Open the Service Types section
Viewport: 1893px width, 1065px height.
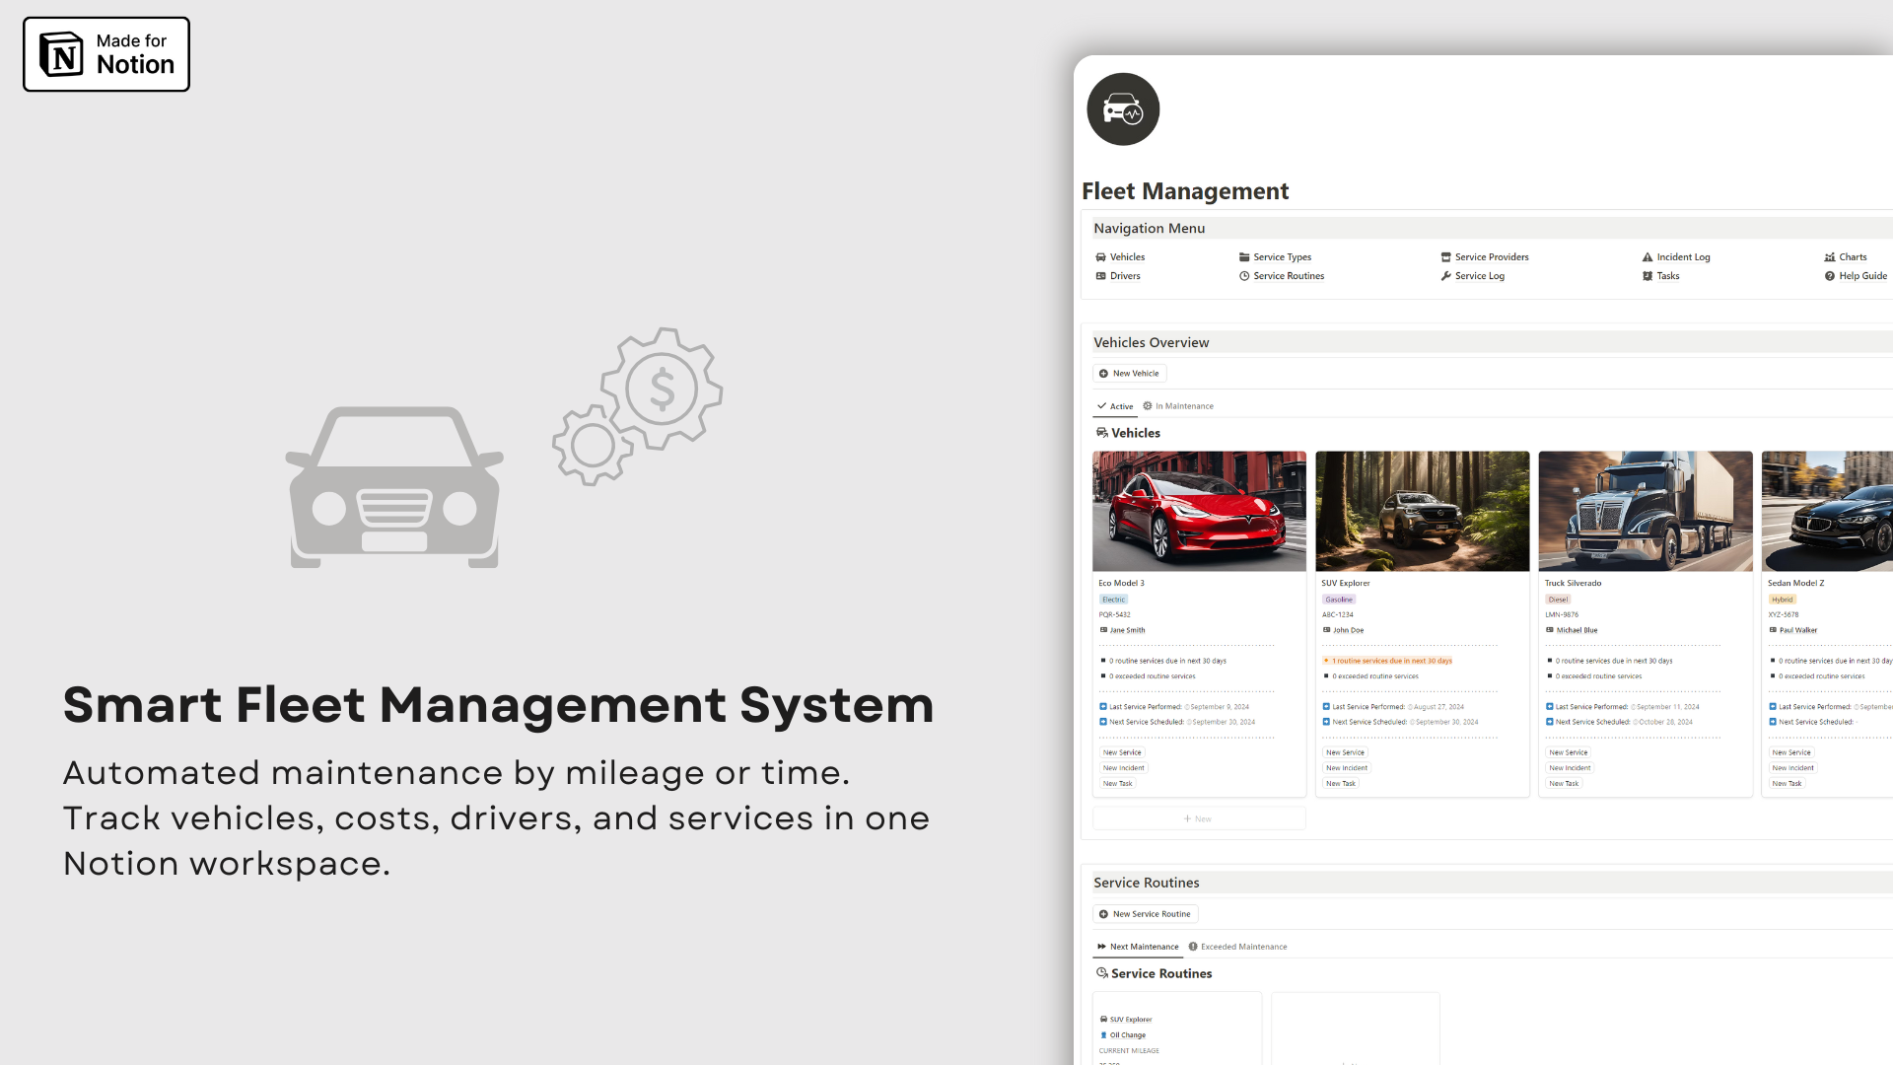click(1282, 256)
